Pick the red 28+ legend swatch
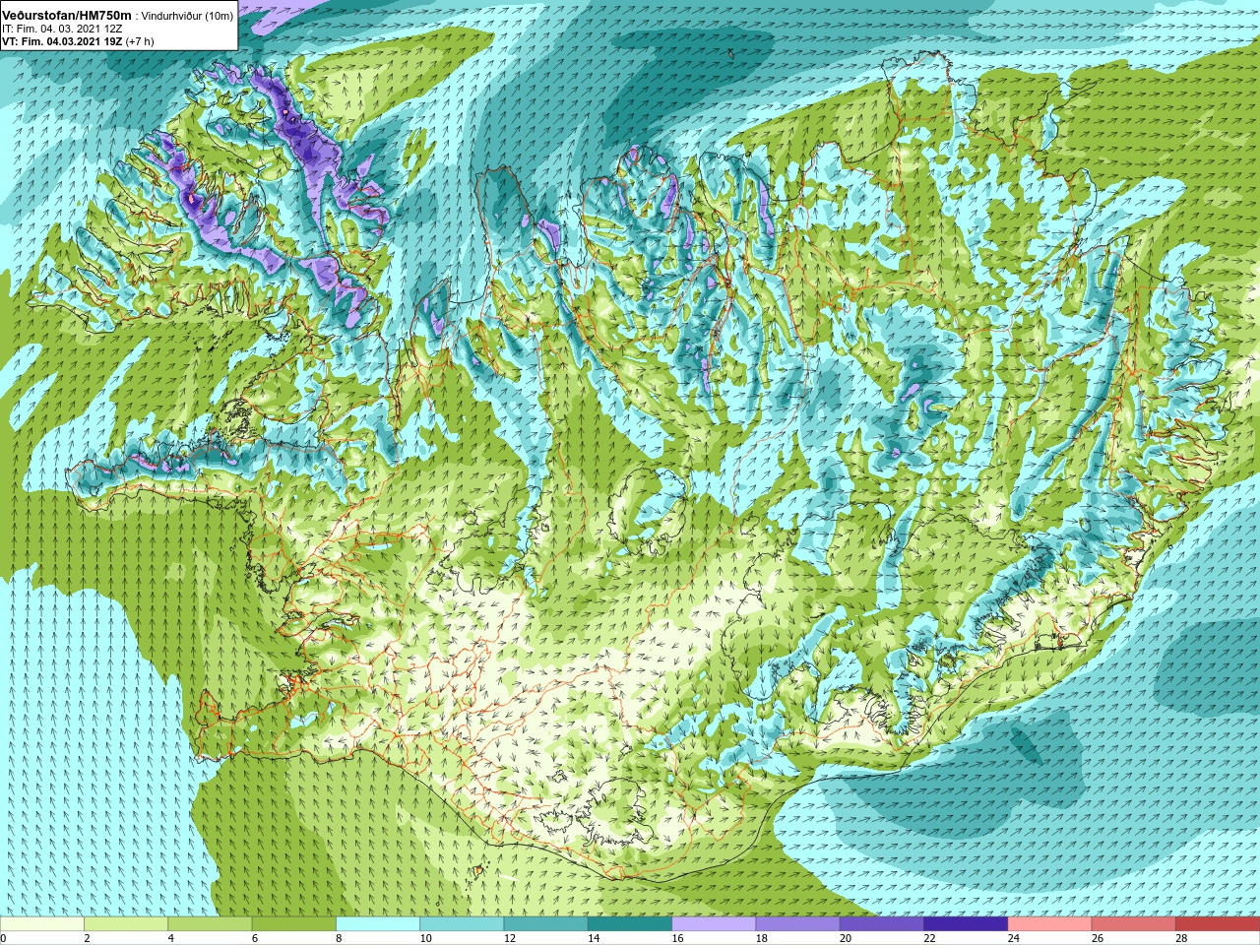1260x945 pixels. pos(1218,924)
